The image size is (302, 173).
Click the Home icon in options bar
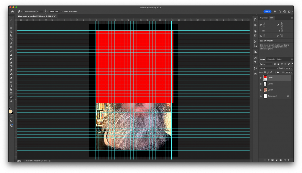(x=12, y=11)
